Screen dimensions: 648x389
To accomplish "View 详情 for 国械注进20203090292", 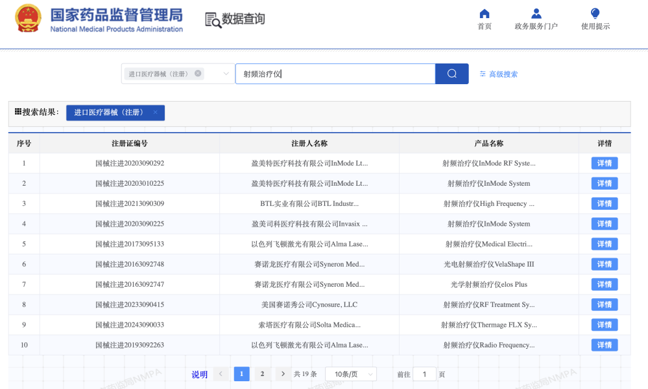I will coord(603,163).
